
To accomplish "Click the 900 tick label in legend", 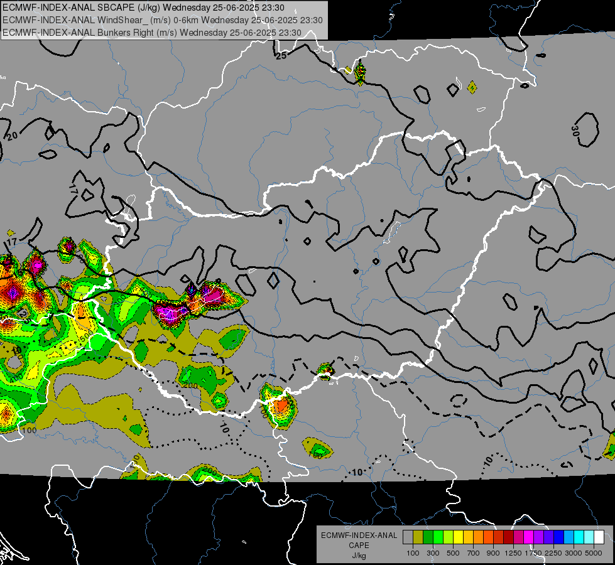I will 493,553.
